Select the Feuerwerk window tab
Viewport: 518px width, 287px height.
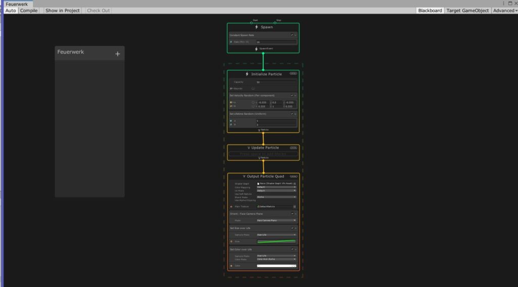point(16,4)
